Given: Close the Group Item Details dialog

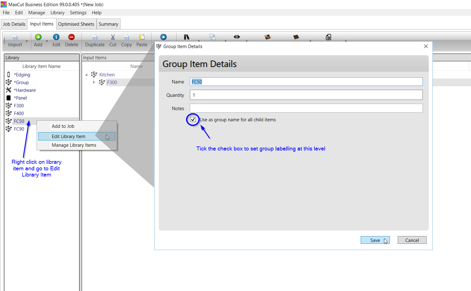Looking at the screenshot, I should click(426, 46).
